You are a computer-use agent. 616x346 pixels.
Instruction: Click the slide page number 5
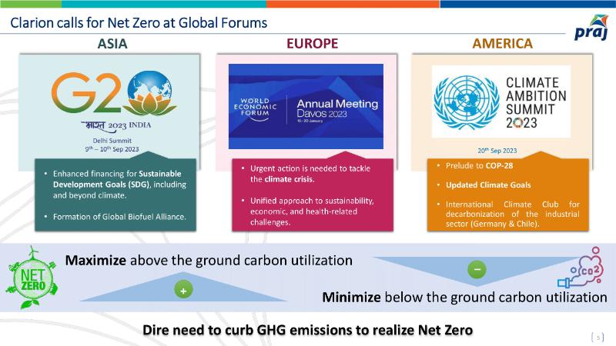pos(599,335)
